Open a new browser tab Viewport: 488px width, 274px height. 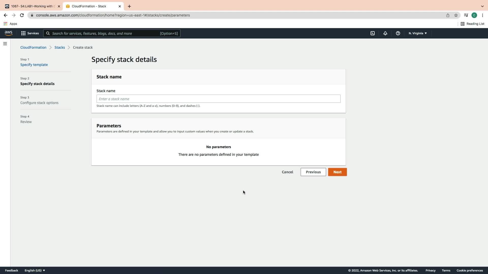tap(129, 6)
